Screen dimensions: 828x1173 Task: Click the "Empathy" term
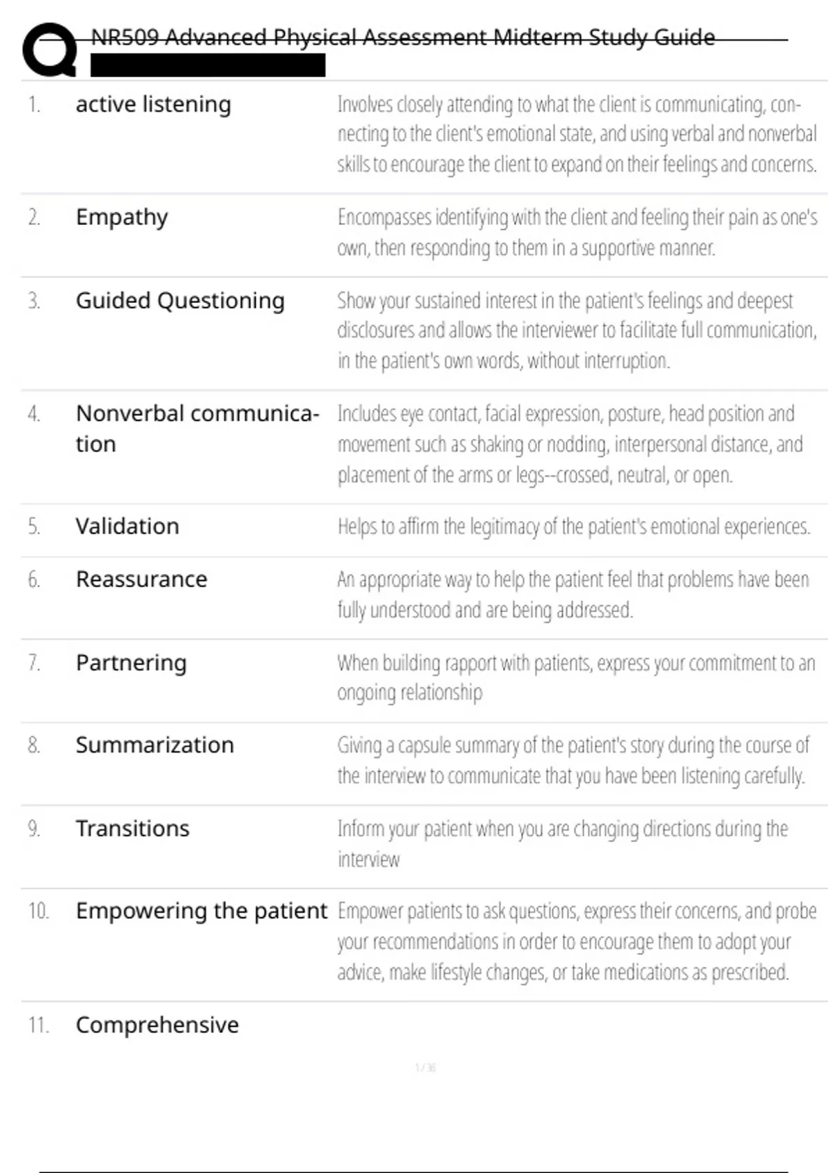pyautogui.click(x=121, y=217)
